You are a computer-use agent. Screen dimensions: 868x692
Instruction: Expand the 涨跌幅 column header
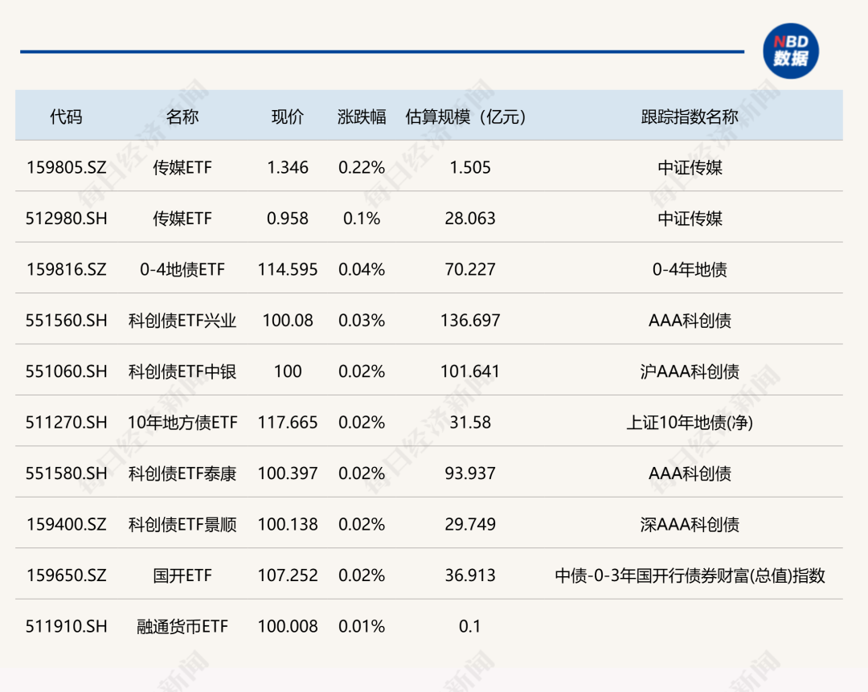coord(360,116)
